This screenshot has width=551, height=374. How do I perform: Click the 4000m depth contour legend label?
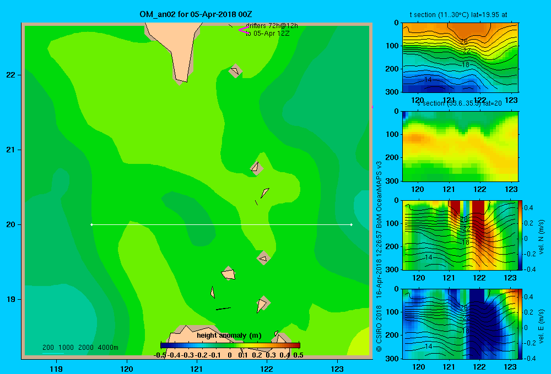pos(108,348)
